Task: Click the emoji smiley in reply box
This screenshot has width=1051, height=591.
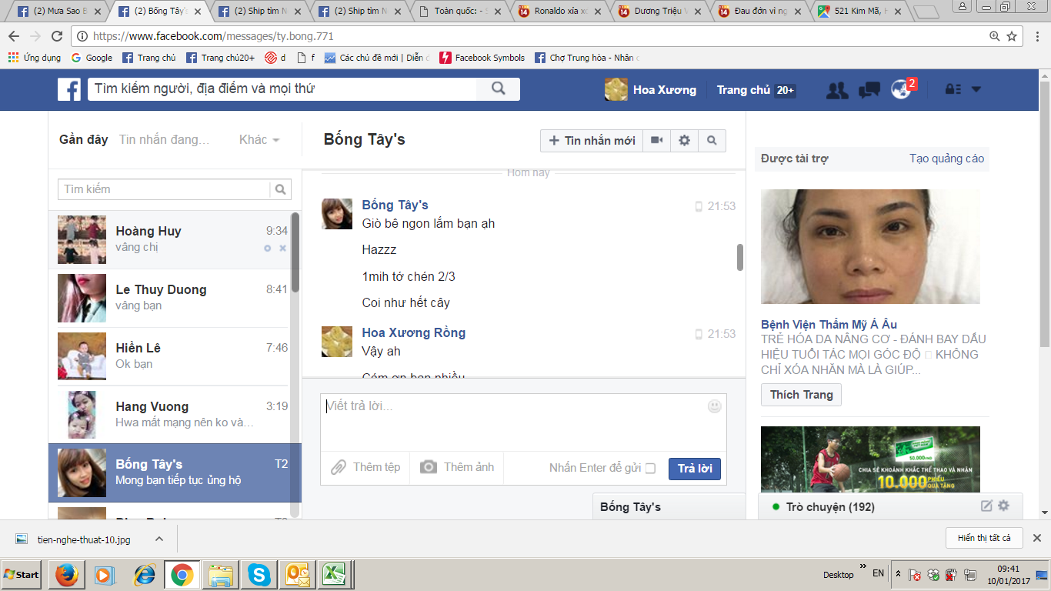Action: 715,406
